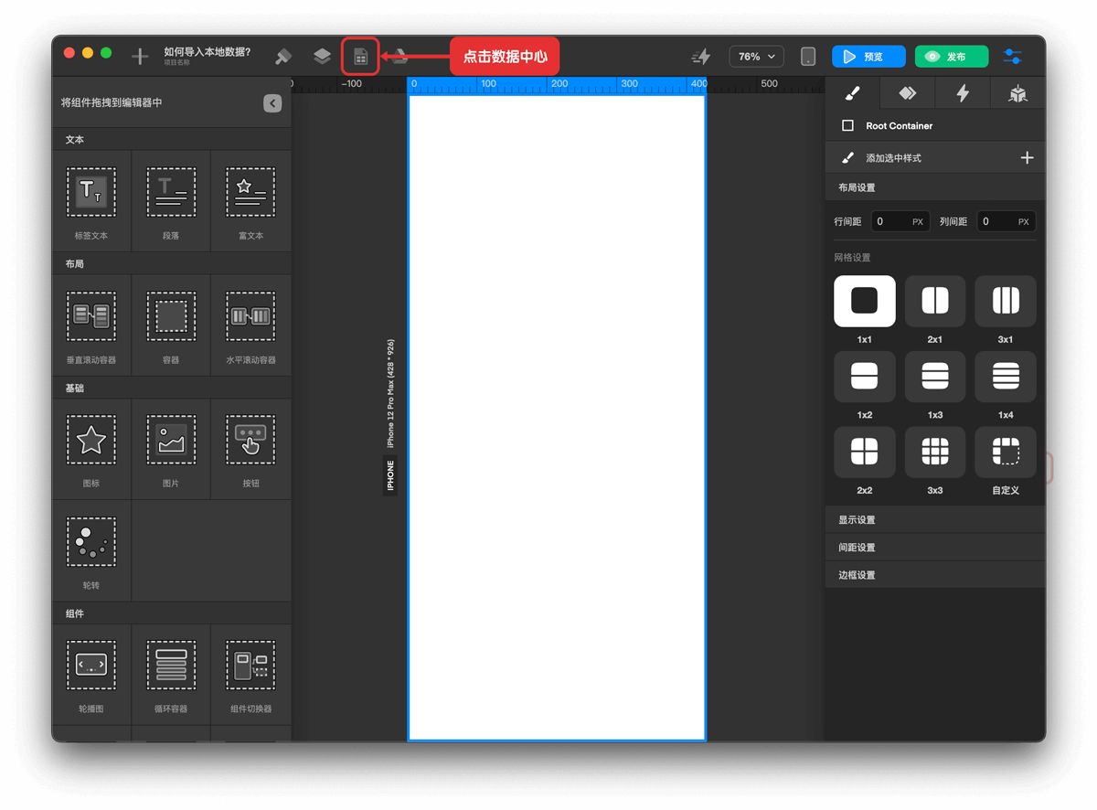
Task: Open the layers stack icon
Action: click(322, 57)
